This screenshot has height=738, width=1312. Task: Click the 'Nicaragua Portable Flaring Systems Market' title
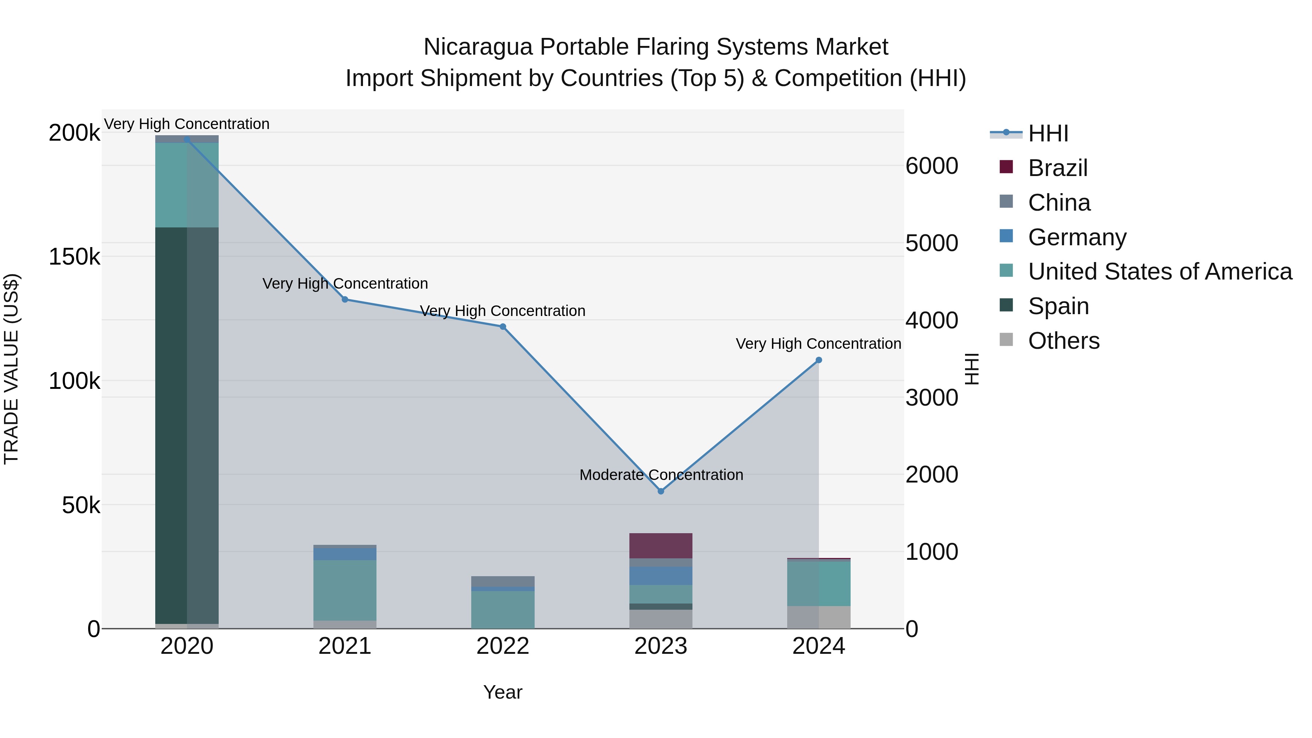pos(656,47)
